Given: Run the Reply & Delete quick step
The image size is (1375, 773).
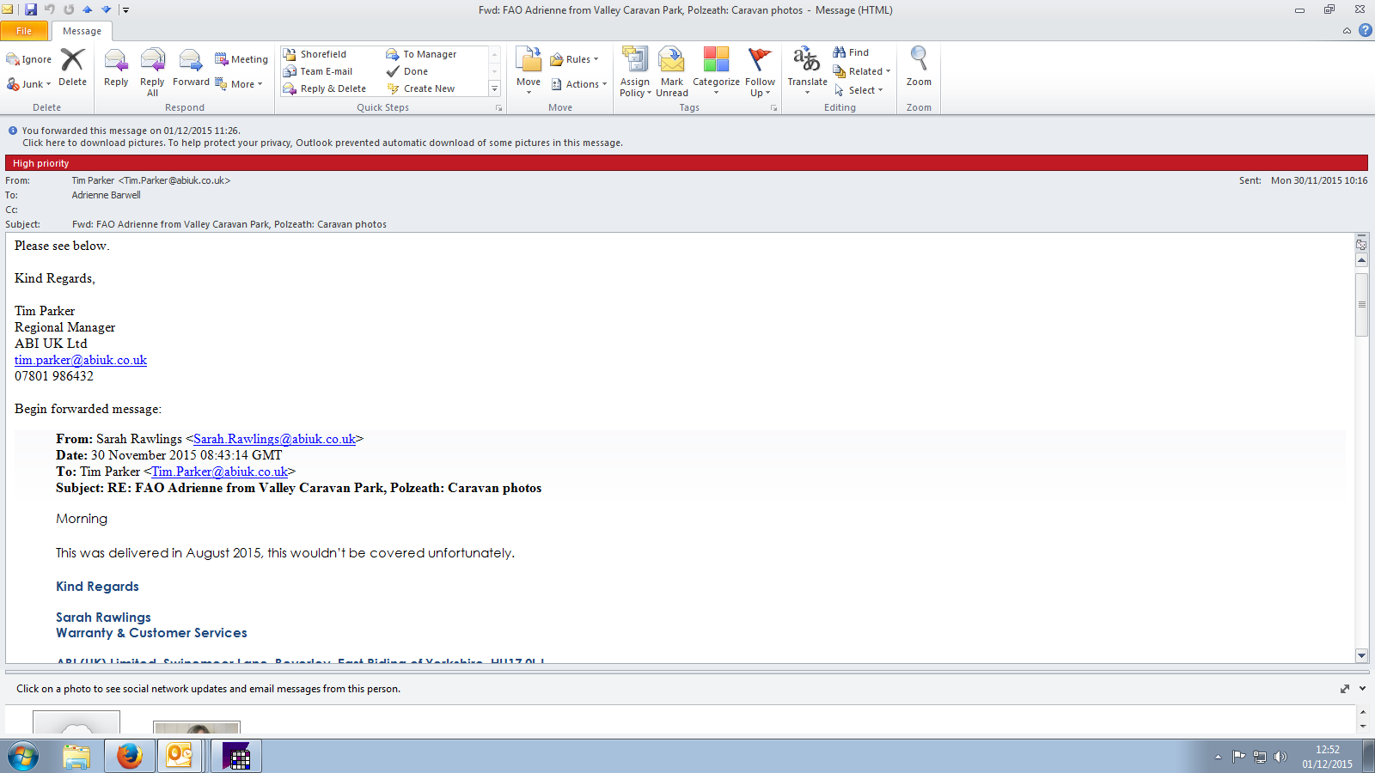Looking at the screenshot, I should (325, 88).
